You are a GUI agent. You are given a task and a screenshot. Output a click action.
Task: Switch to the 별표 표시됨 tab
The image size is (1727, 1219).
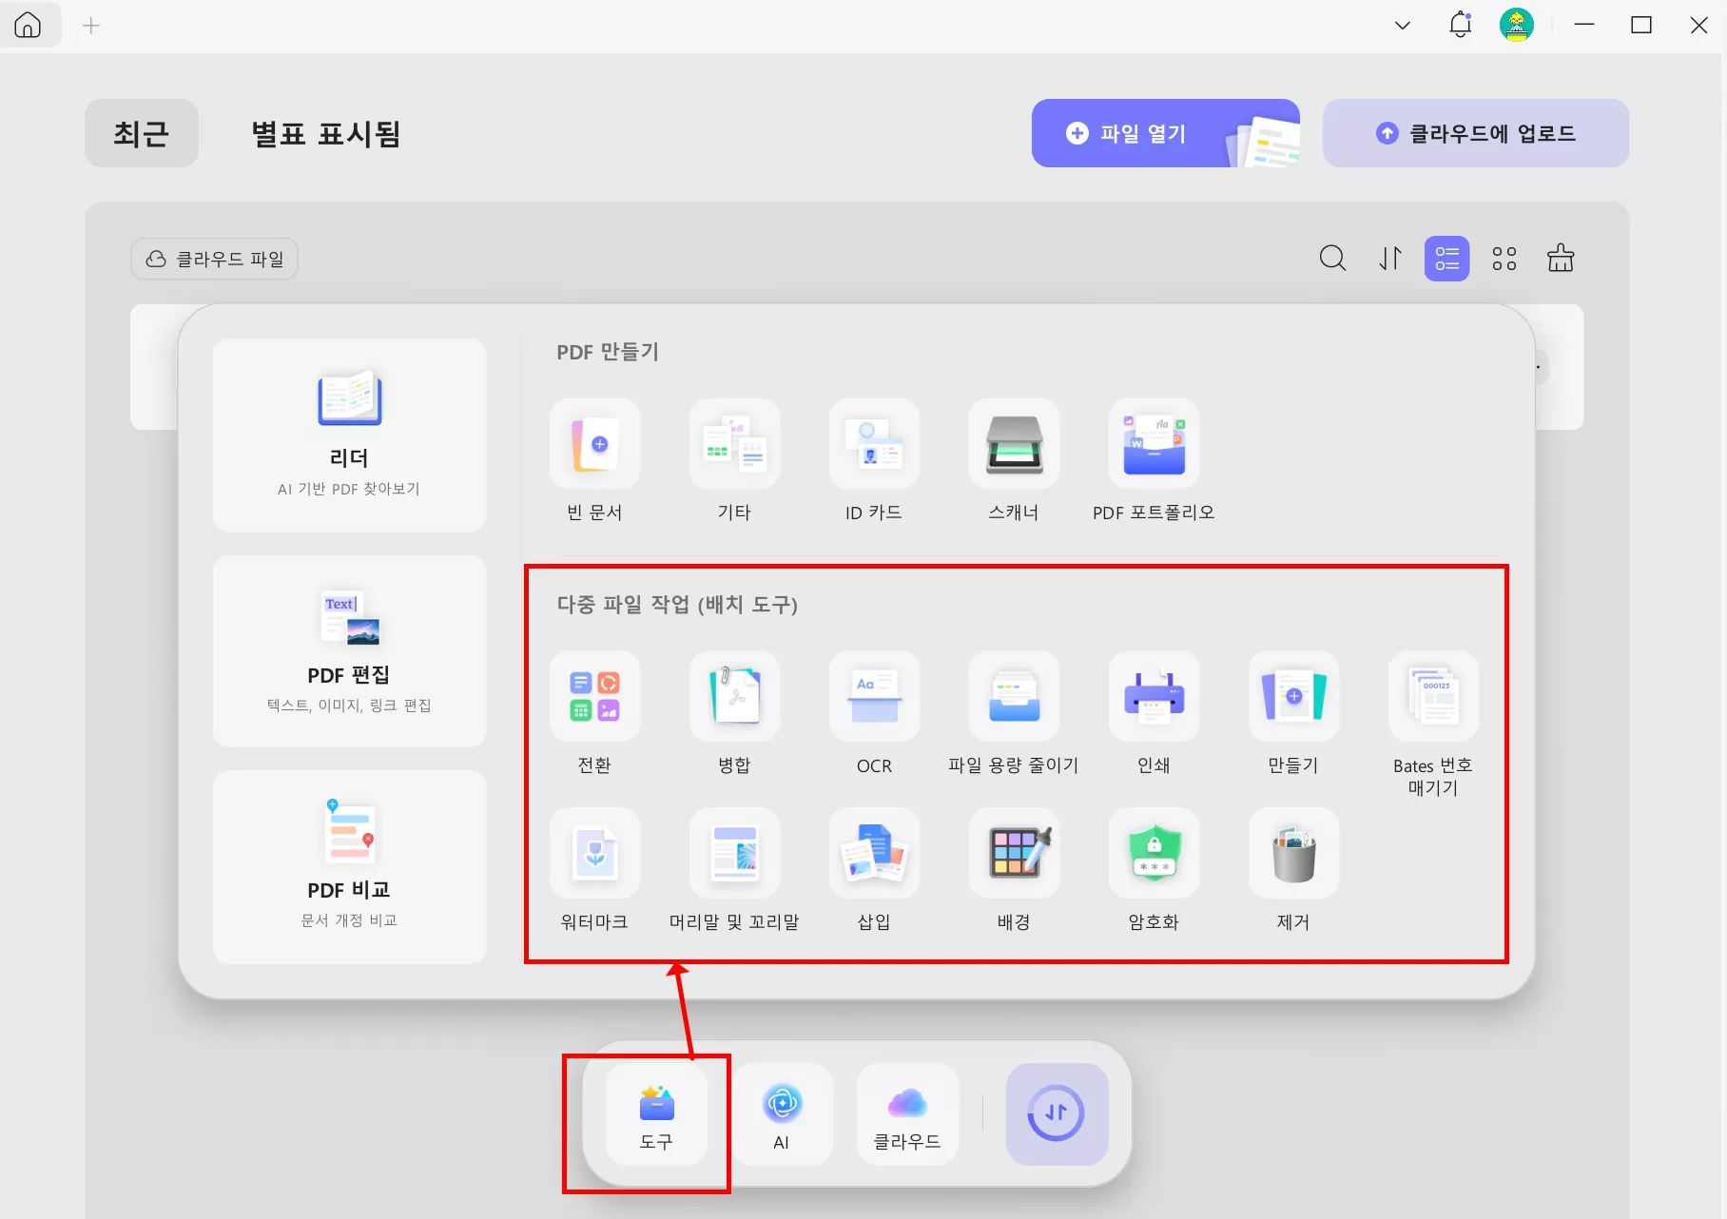[325, 134]
